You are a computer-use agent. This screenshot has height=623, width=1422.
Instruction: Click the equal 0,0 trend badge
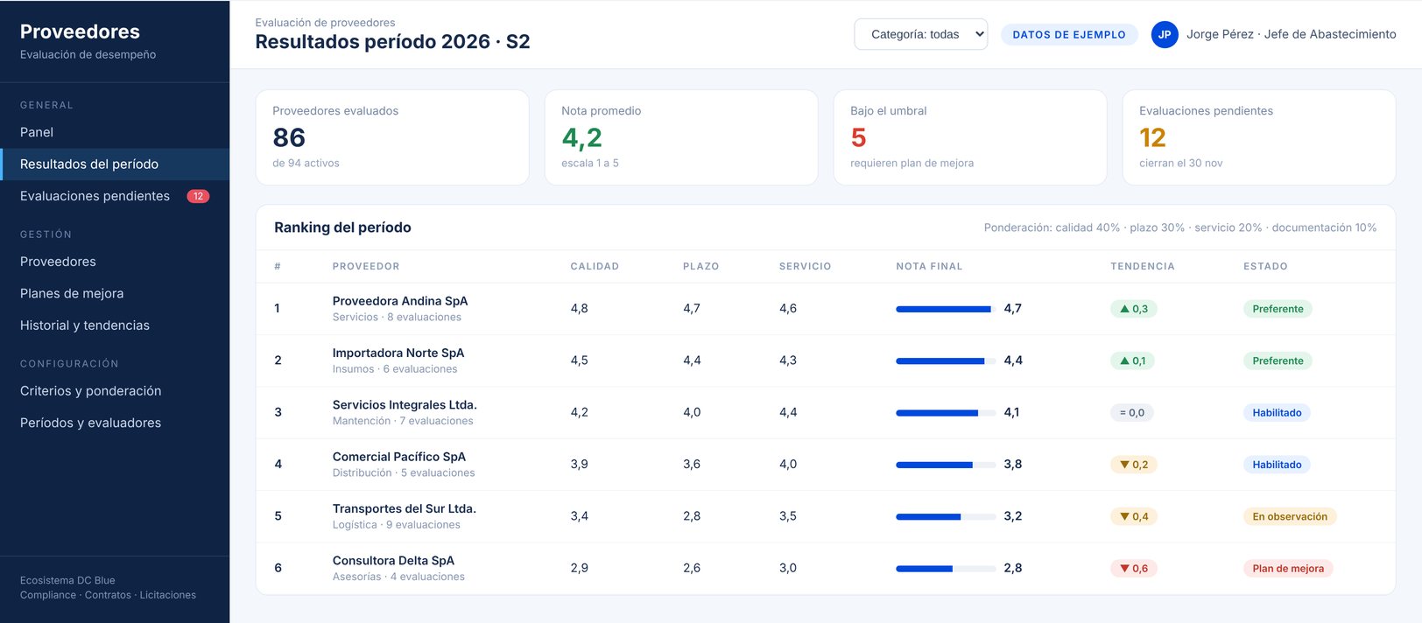click(x=1131, y=413)
